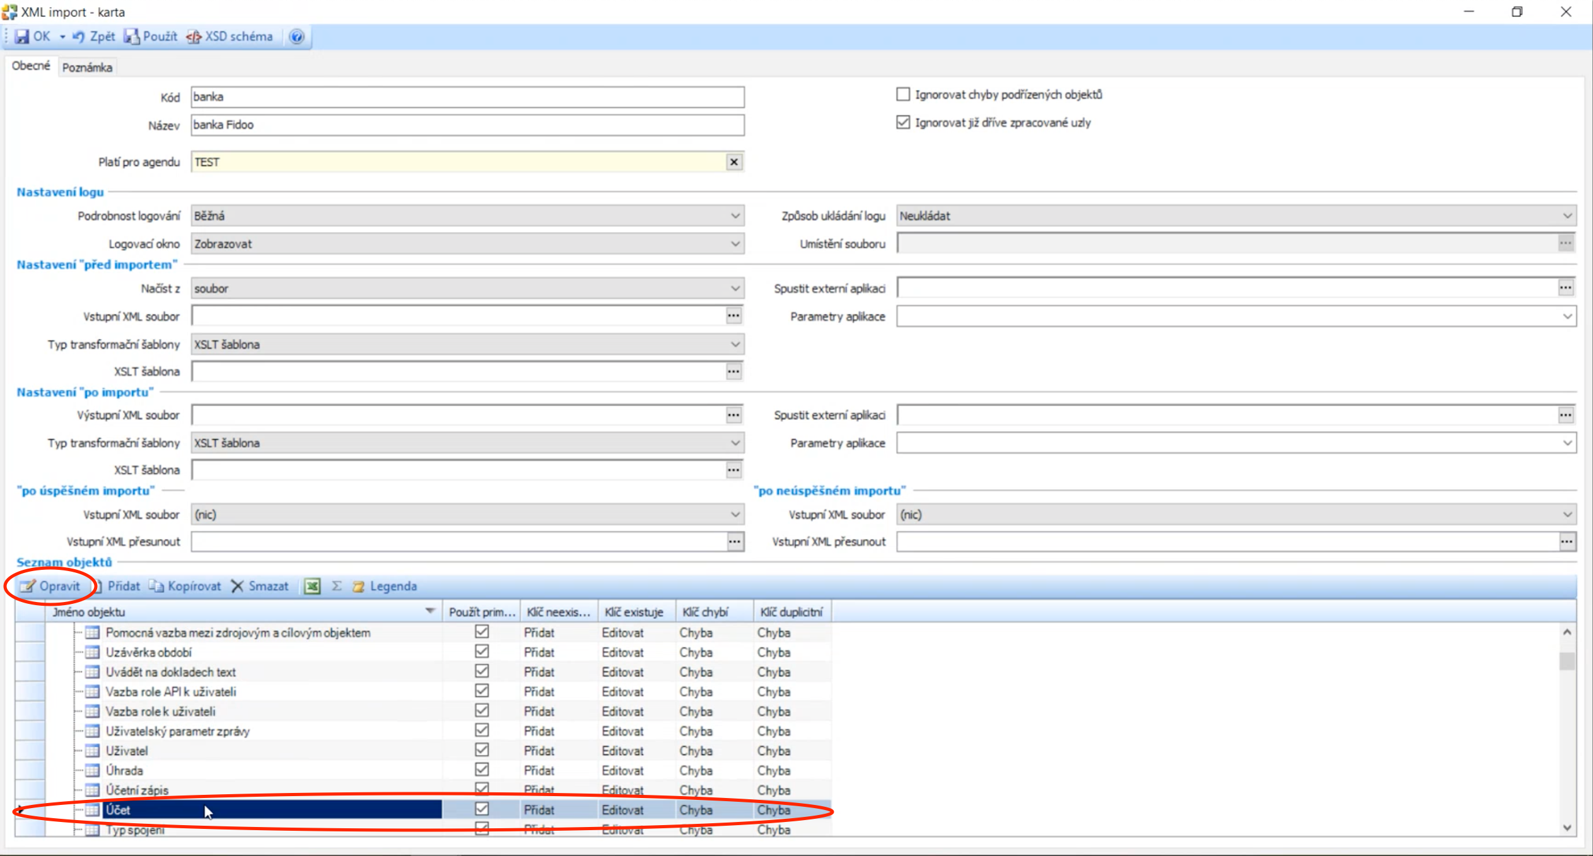Click the Klíč existuje column header
The image size is (1593, 856).
(636, 612)
